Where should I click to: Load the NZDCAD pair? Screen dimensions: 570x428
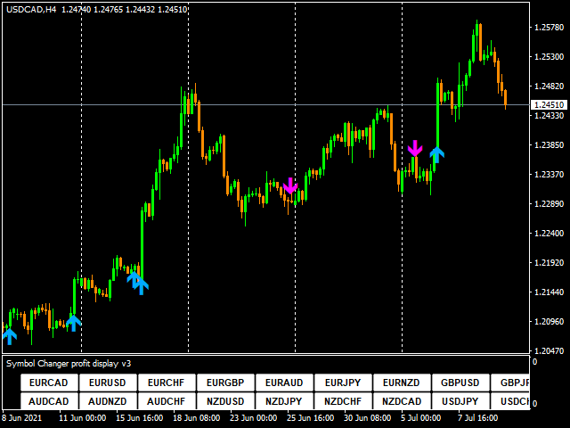coord(402,401)
